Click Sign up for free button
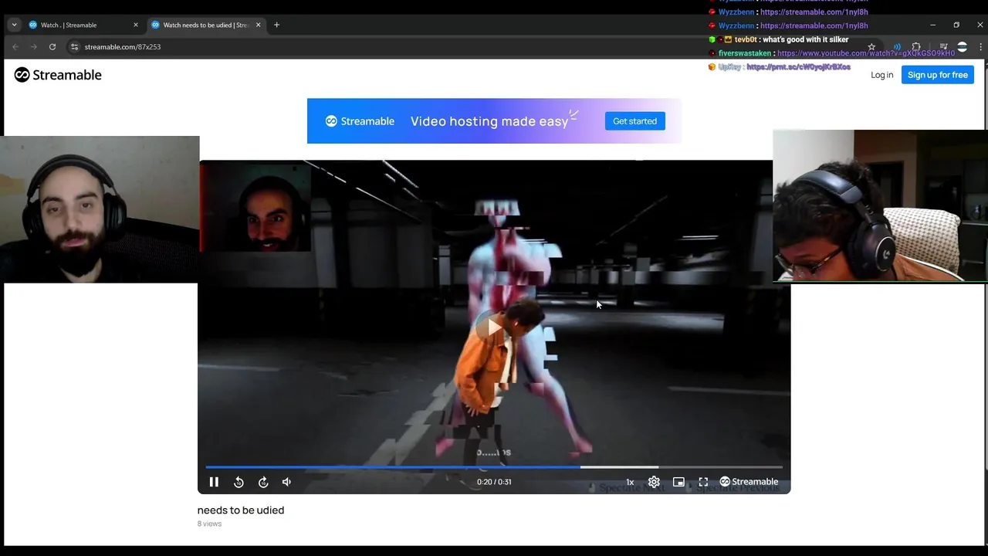988x556 pixels. [937, 75]
